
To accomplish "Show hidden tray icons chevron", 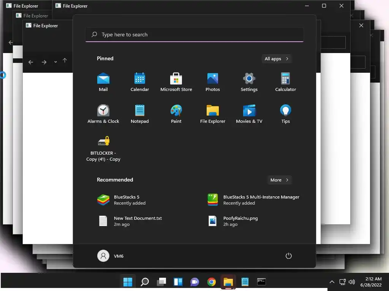I will (332, 282).
